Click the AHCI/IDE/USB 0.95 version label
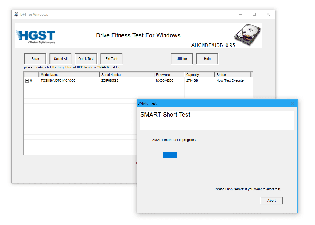The image size is (315, 225). [x=213, y=45]
